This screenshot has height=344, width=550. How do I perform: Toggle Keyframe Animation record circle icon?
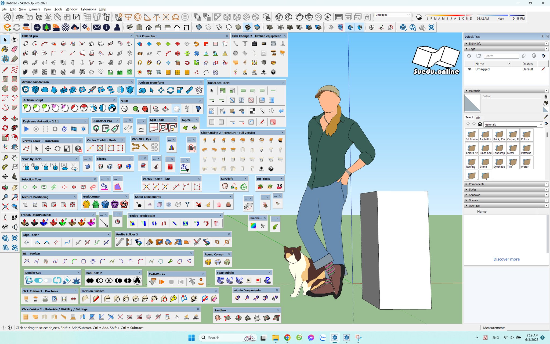click(x=36, y=129)
